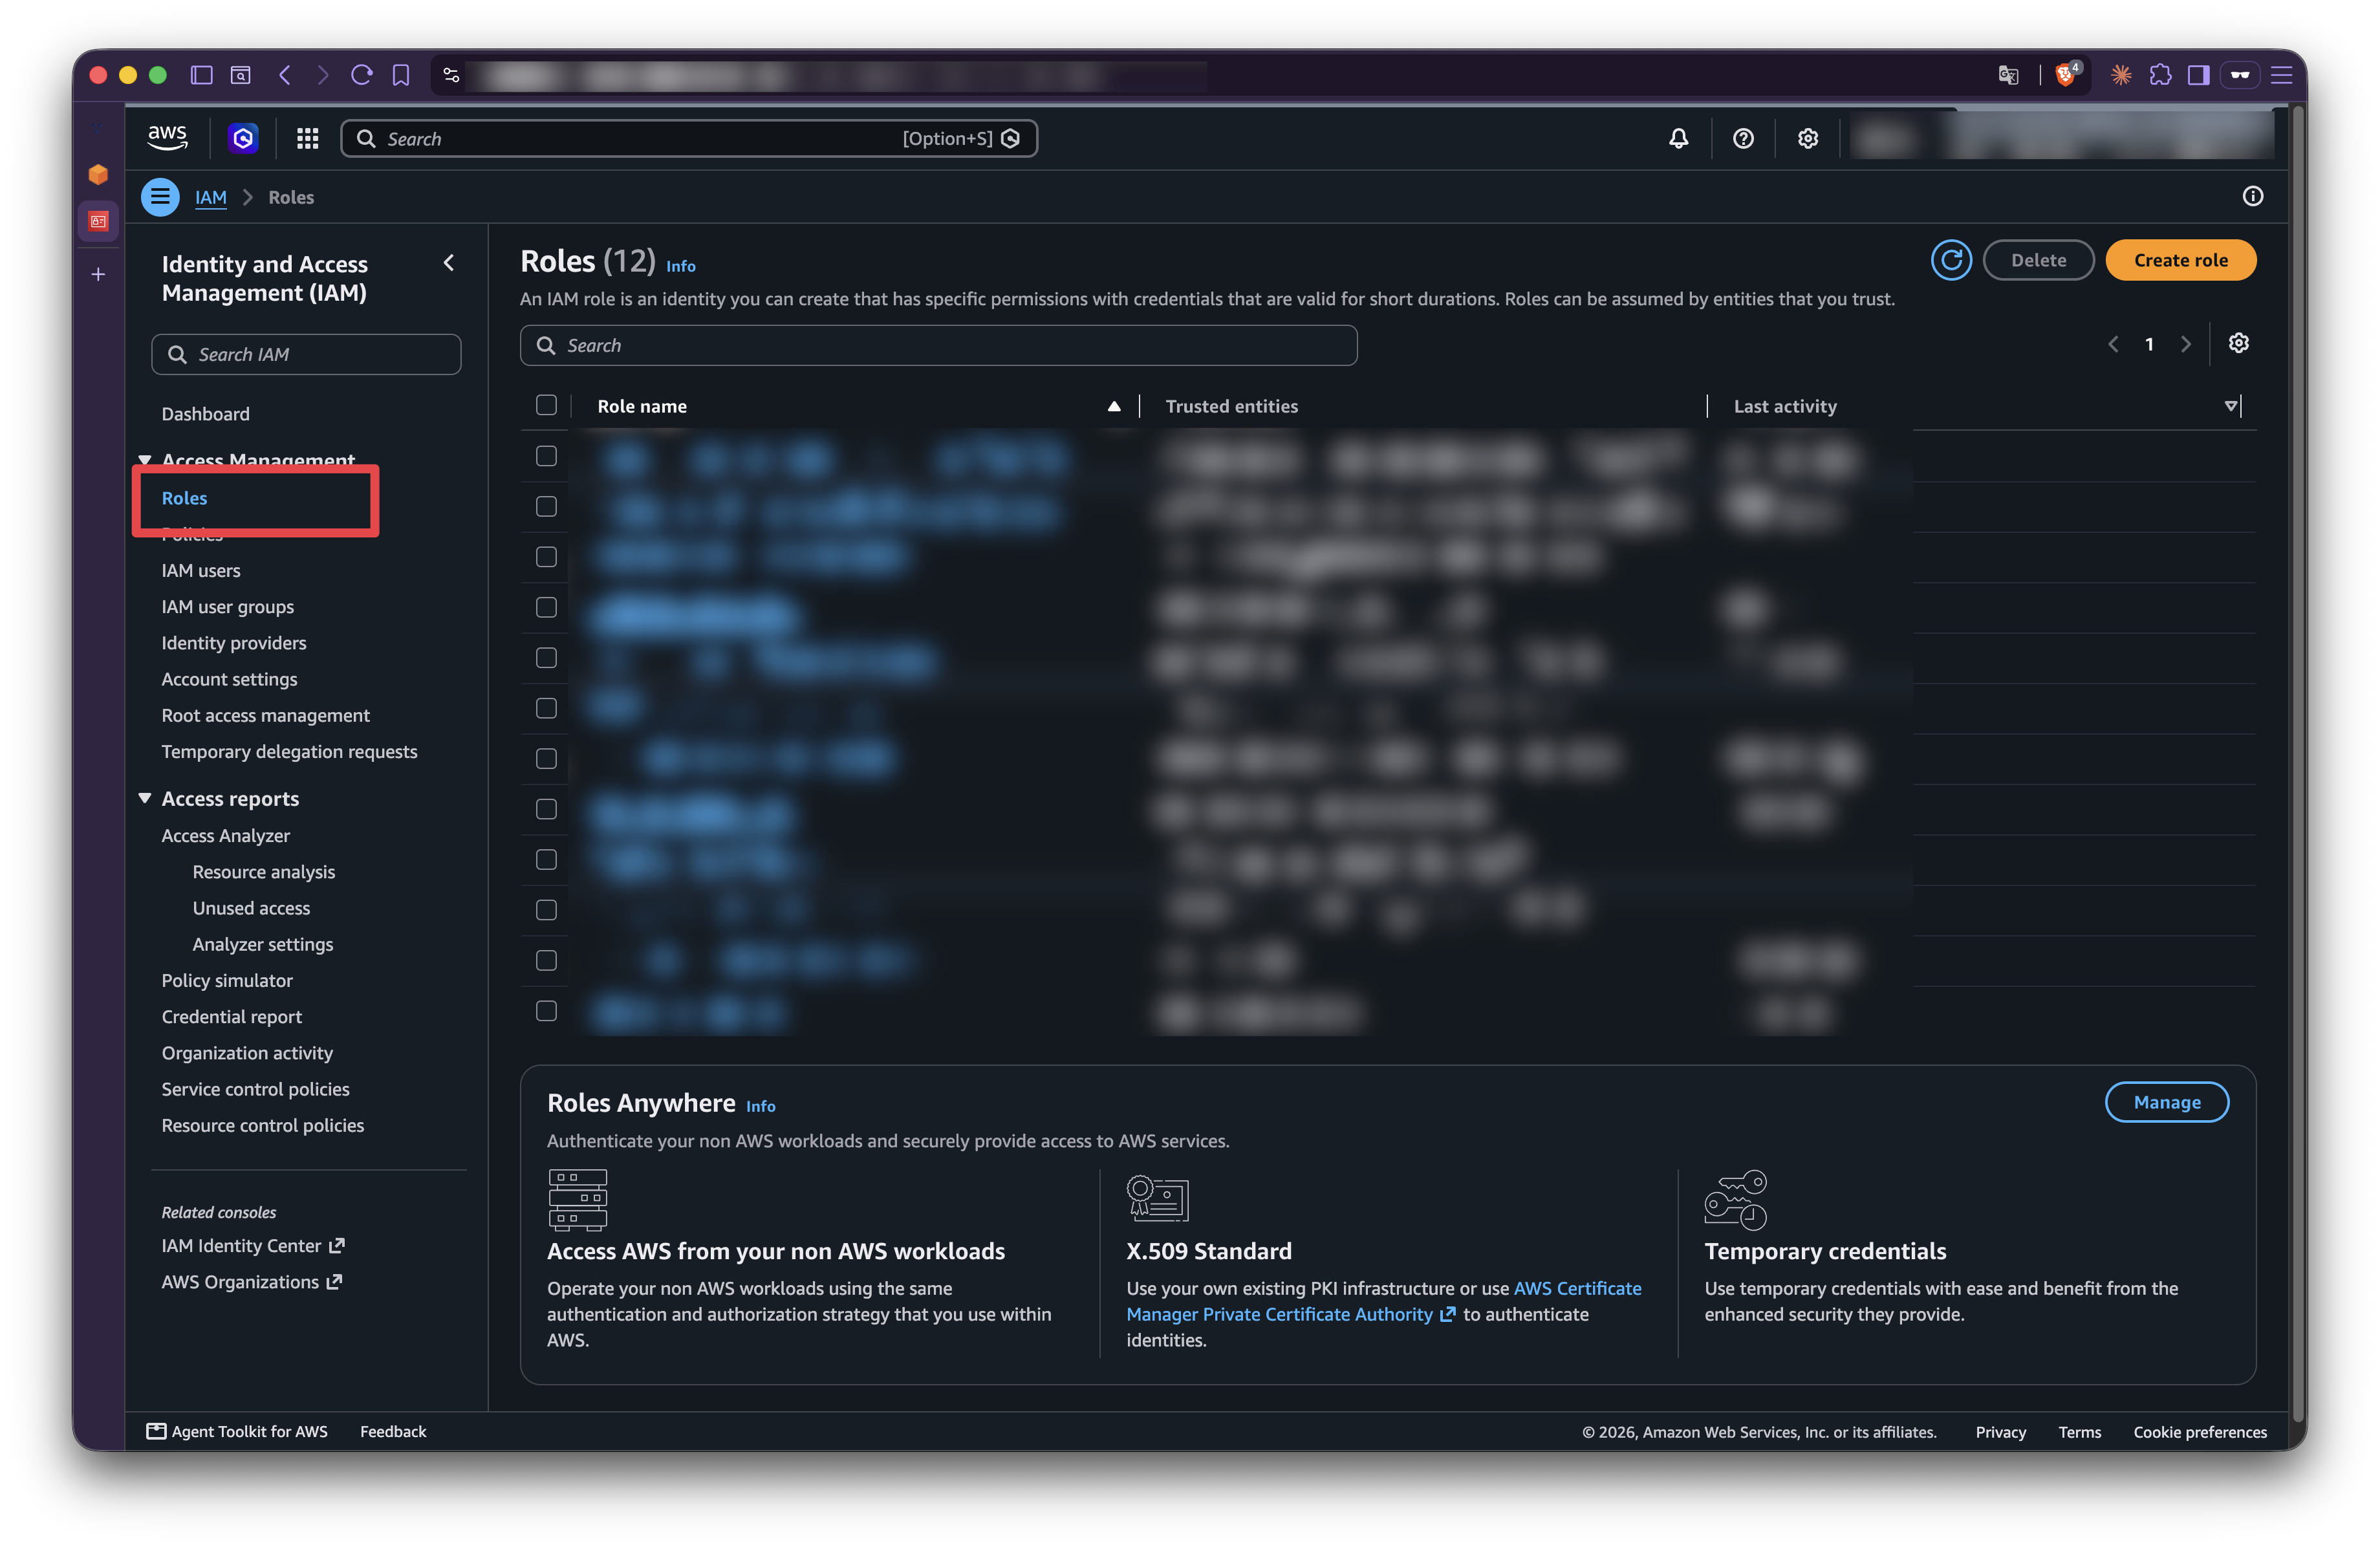2380x1547 pixels.
Task: Click the AWS logo home icon
Action: (167, 138)
